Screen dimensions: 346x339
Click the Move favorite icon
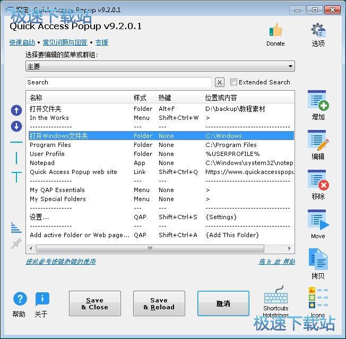[318, 220]
